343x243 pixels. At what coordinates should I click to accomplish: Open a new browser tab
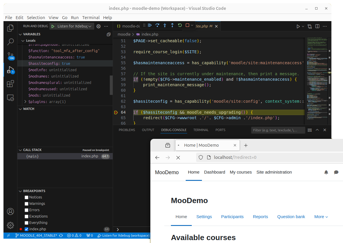(x=246, y=145)
